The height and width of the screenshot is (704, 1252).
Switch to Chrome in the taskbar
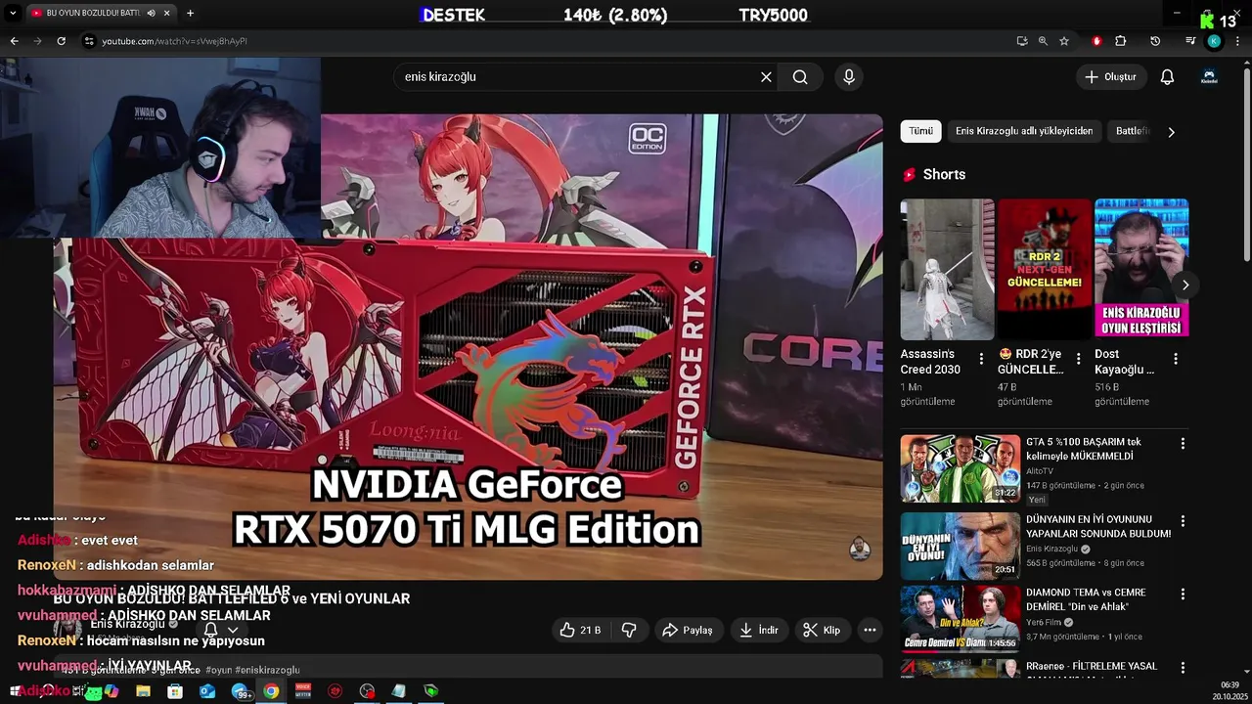(x=271, y=691)
